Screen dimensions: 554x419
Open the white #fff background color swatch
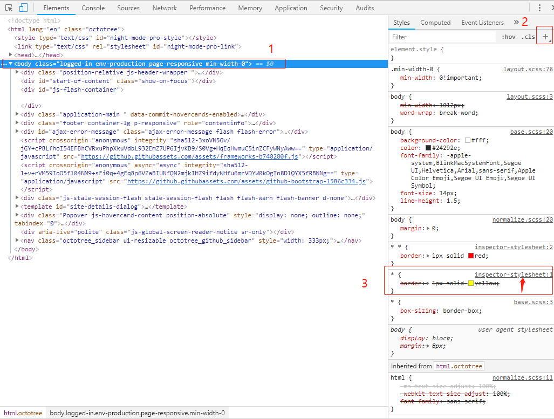pyautogui.click(x=468, y=140)
